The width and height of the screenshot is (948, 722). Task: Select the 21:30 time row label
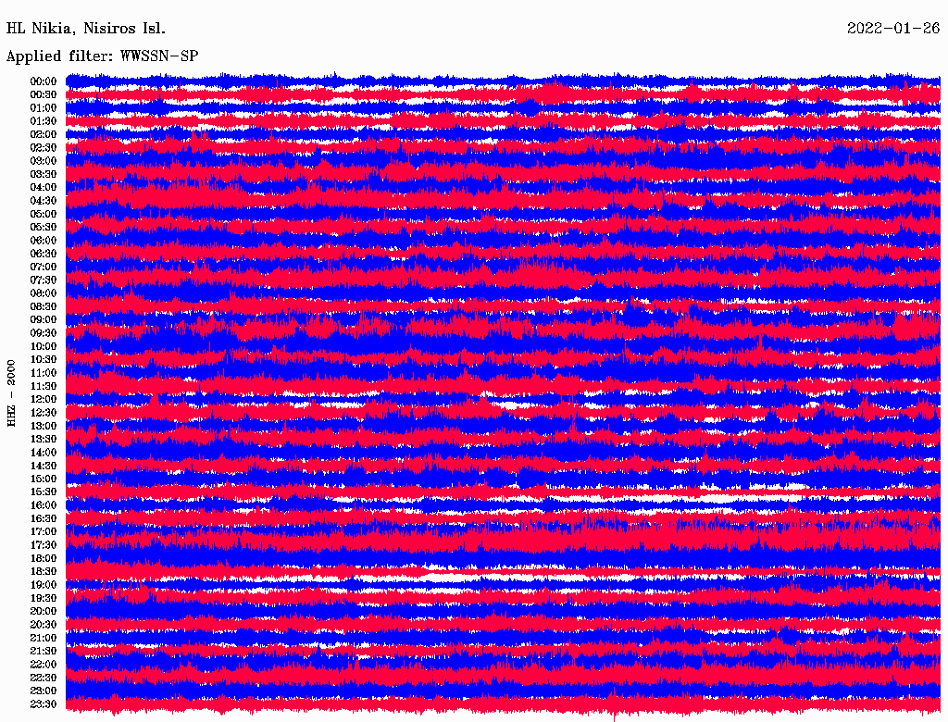pyautogui.click(x=44, y=652)
